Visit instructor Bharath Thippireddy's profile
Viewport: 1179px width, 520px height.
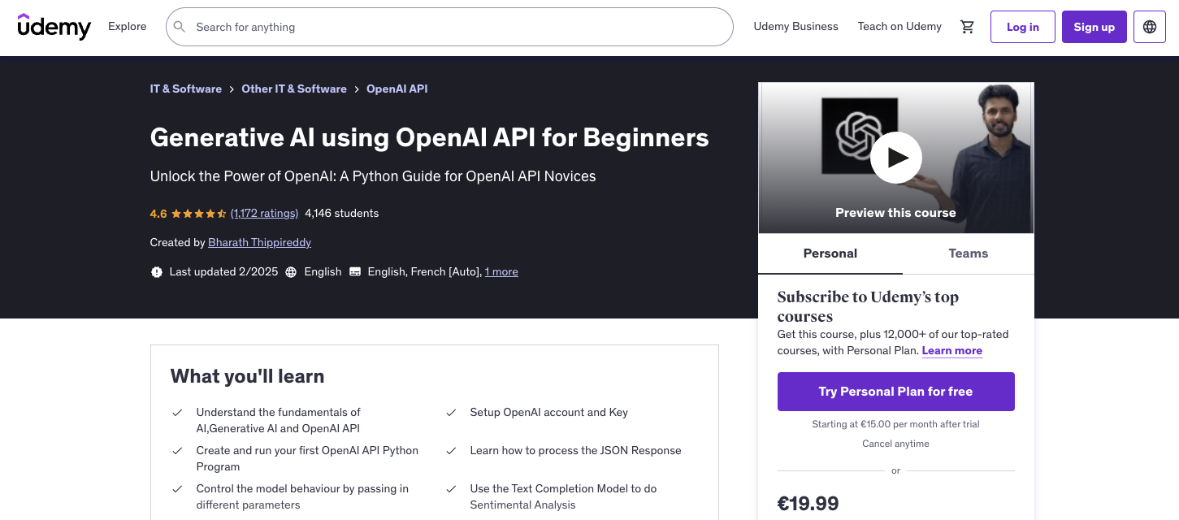point(259,242)
